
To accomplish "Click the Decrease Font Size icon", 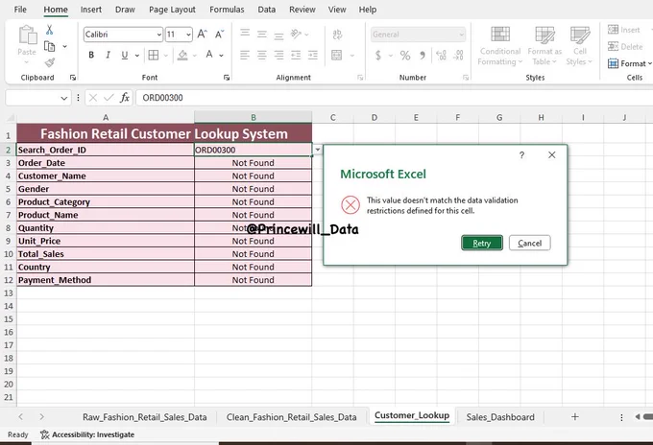I will click(220, 35).
